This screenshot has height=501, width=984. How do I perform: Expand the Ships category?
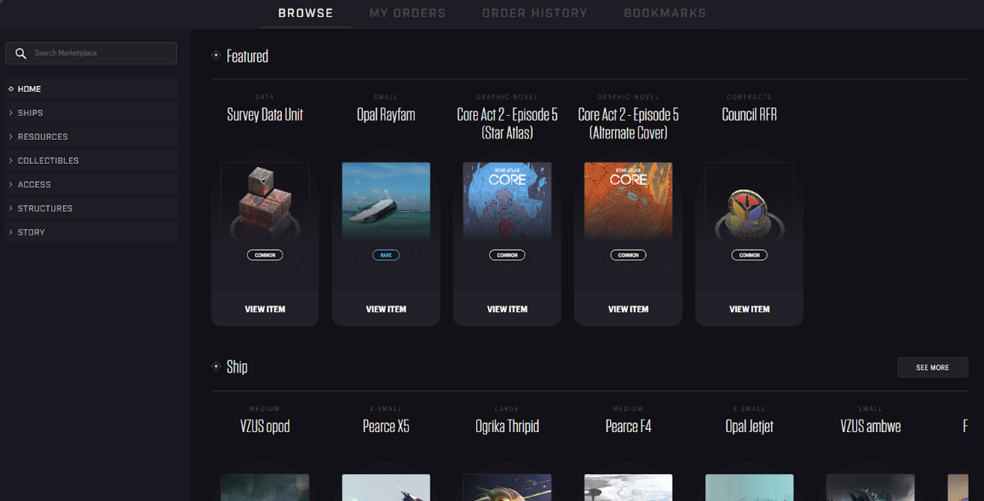[30, 113]
